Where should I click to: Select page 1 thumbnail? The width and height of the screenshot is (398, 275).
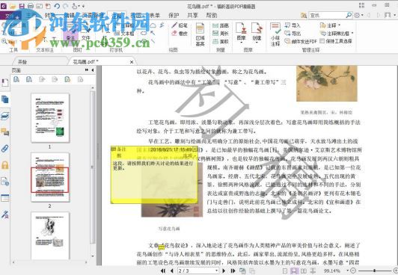[50, 117]
